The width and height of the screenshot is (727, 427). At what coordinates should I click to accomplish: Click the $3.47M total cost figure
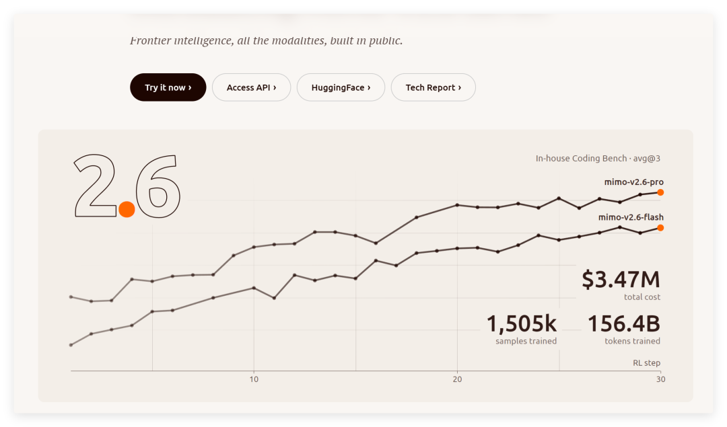[x=621, y=280]
